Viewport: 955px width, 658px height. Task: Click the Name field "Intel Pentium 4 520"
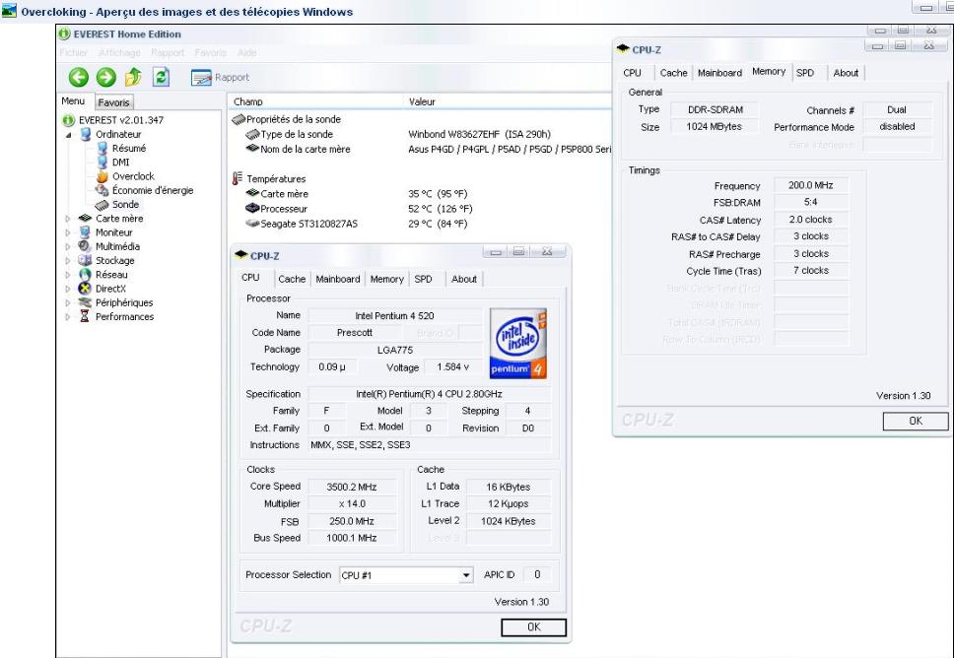click(x=394, y=316)
